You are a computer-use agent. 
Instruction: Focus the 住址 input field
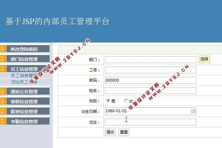[151, 122]
